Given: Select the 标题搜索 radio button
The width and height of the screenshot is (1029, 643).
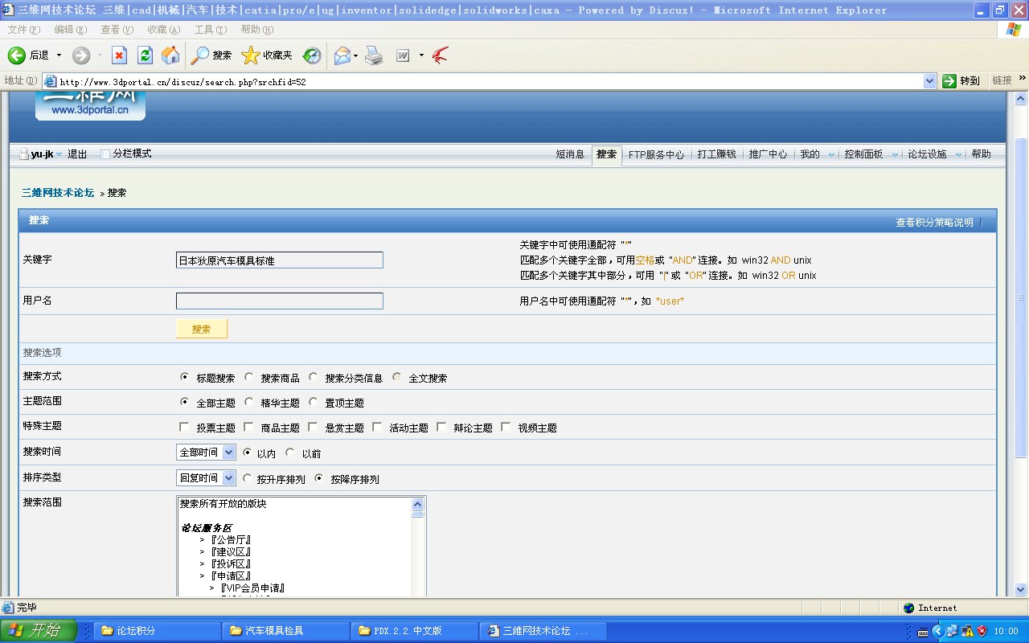Looking at the screenshot, I should 185,377.
